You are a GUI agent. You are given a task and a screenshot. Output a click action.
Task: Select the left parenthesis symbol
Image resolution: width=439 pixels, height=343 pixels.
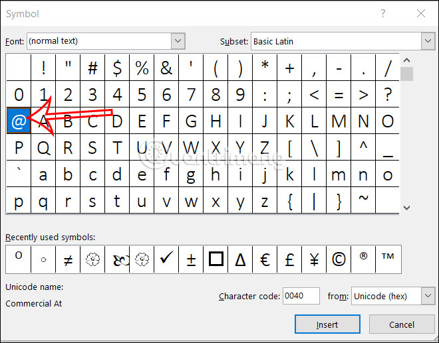(x=216, y=68)
